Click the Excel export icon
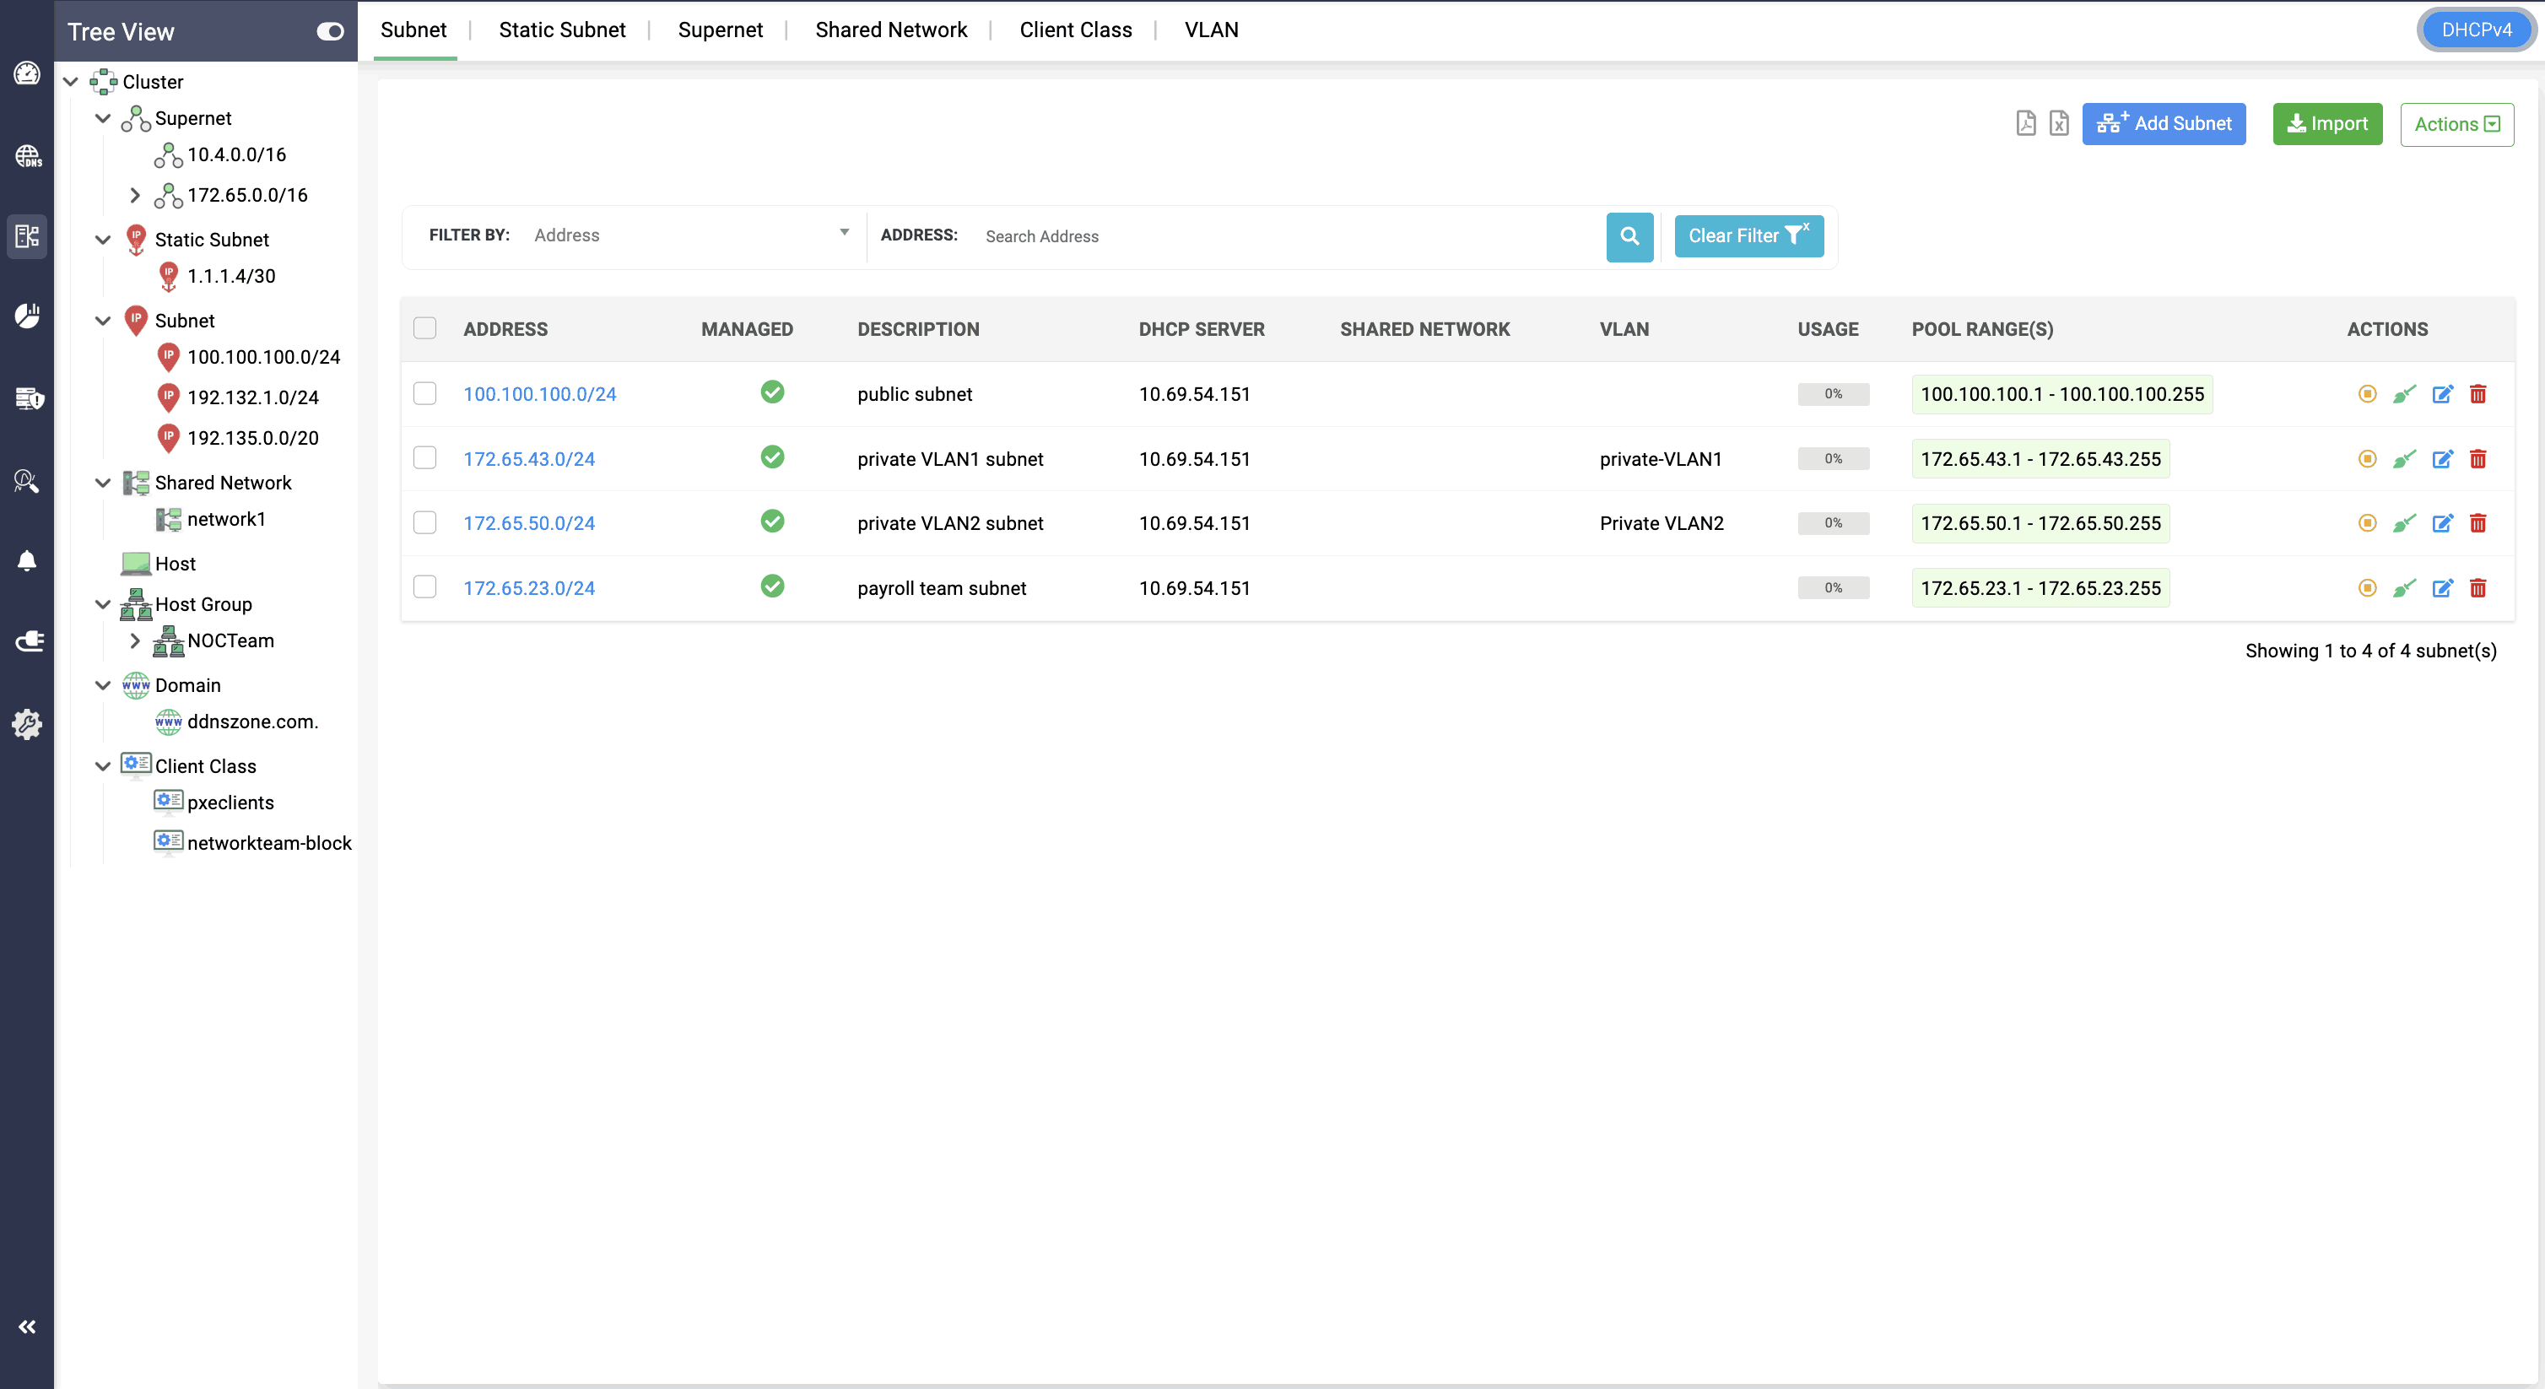 (2059, 123)
